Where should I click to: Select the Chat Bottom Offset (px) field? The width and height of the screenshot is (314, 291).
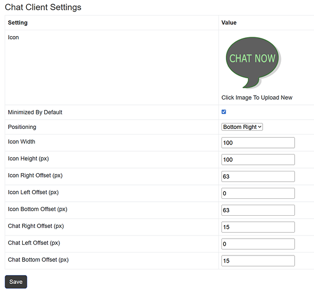(x=258, y=261)
